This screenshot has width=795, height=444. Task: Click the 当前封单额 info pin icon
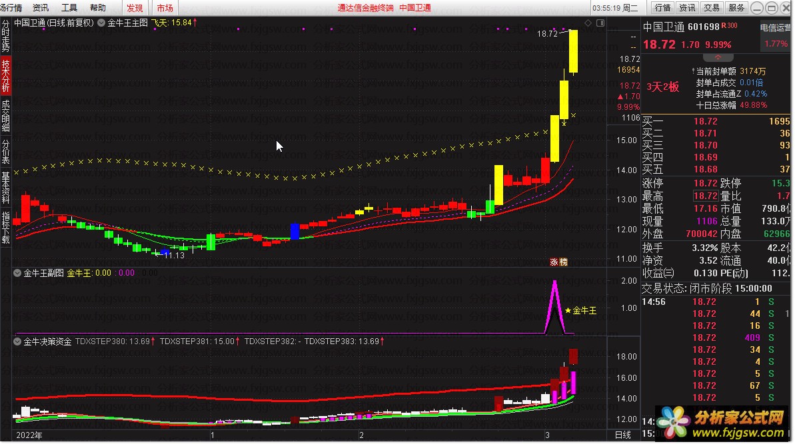click(693, 71)
